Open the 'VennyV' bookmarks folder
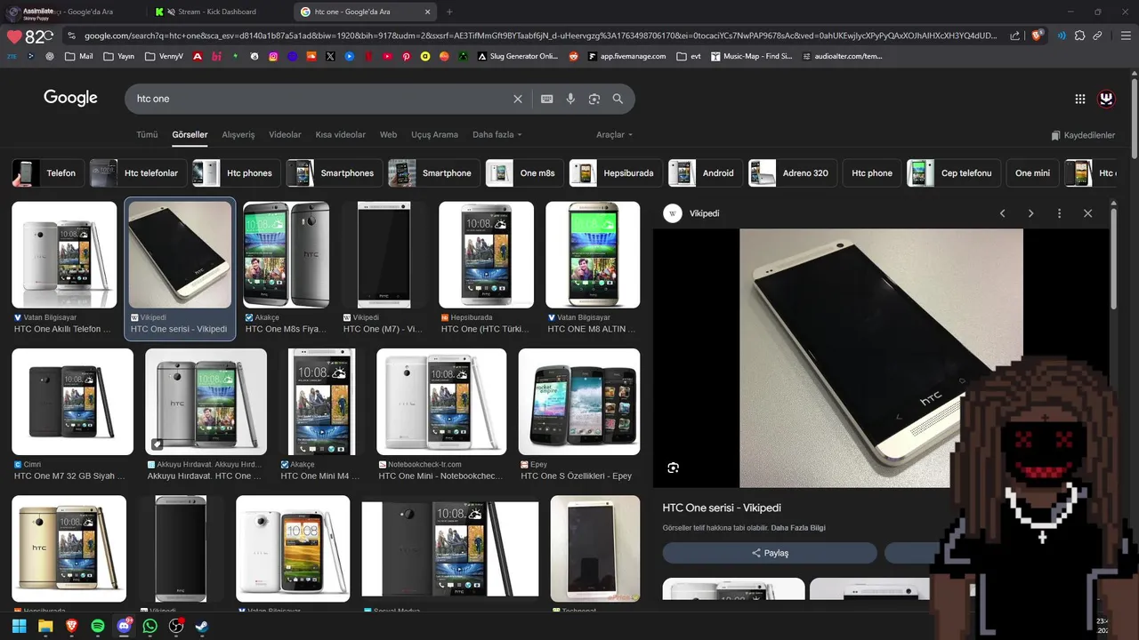Viewport: 1139px width, 640px height. pos(165,56)
